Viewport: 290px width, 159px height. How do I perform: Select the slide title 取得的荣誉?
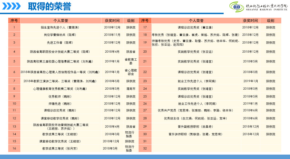pos(49,6)
